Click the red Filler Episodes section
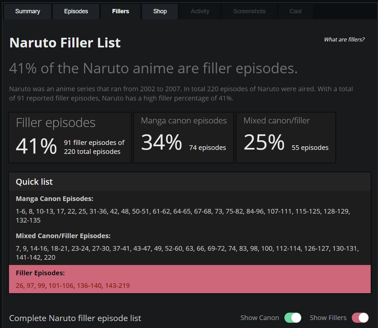378x328 pixels. pyautogui.click(x=190, y=279)
